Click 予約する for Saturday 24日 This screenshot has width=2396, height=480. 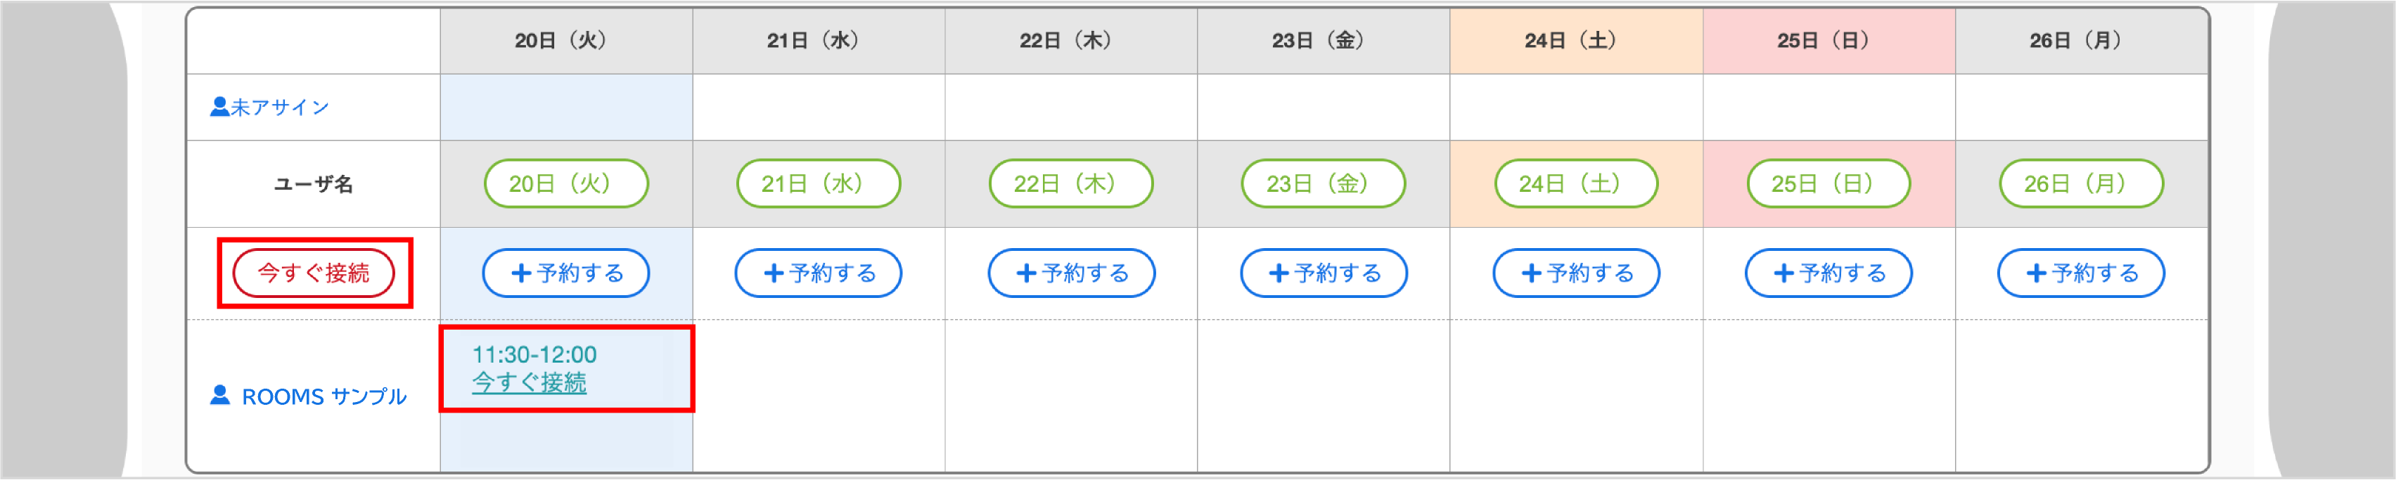coord(1575,273)
